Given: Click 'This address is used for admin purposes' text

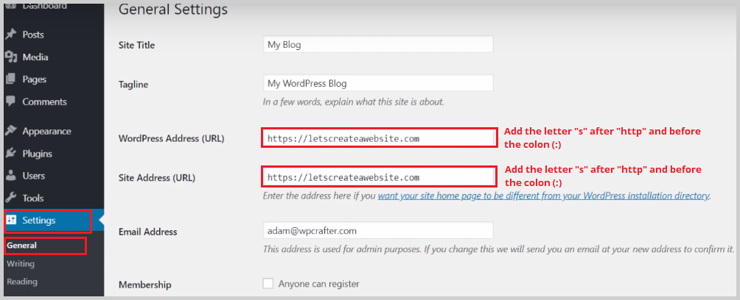Looking at the screenshot, I should coord(499,249).
